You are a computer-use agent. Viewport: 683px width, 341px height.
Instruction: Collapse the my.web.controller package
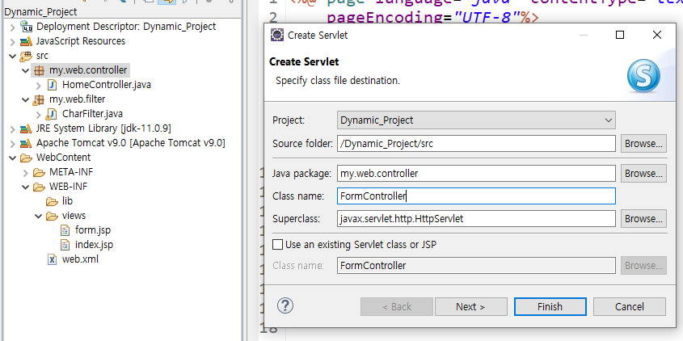point(25,70)
